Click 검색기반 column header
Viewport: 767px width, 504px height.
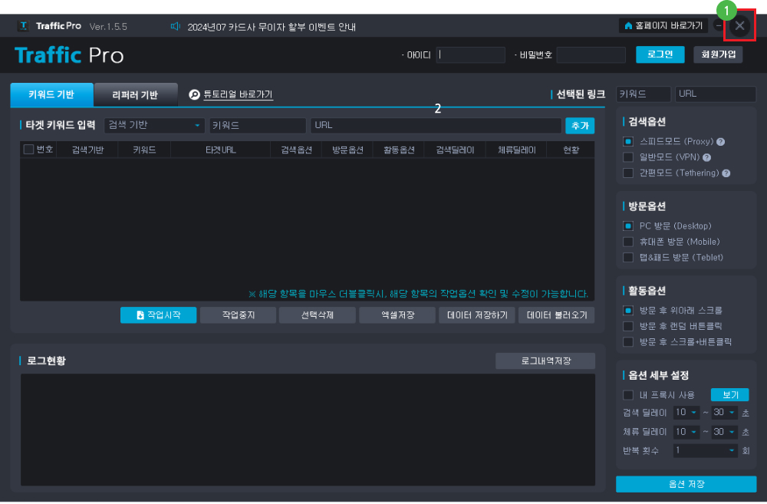(87, 150)
